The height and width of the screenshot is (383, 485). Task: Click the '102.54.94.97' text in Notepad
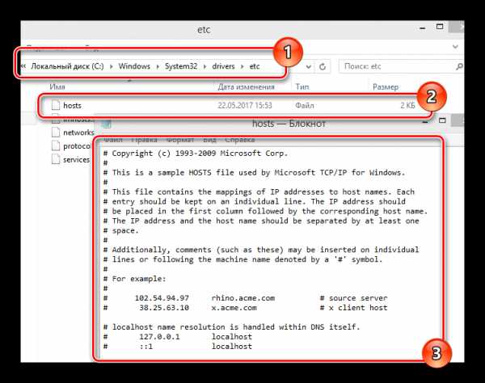pyautogui.click(x=162, y=298)
